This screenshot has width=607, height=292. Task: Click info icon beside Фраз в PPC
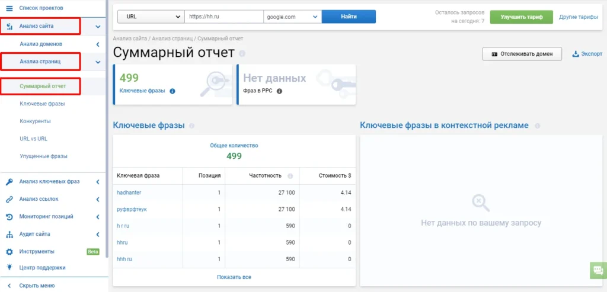[280, 91]
